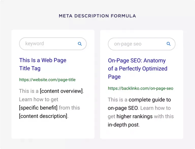Open the 'This Is a Web Page' title link
The height and width of the screenshot is (149, 195).
pyautogui.click(x=43, y=60)
